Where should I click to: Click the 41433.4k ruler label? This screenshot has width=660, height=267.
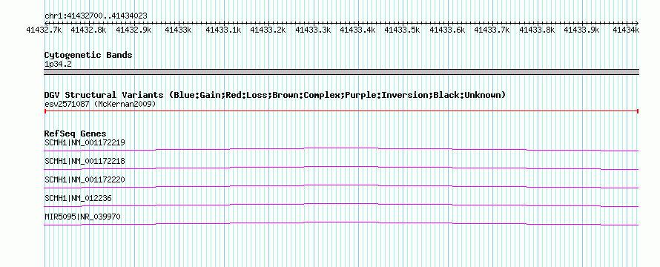(x=357, y=30)
